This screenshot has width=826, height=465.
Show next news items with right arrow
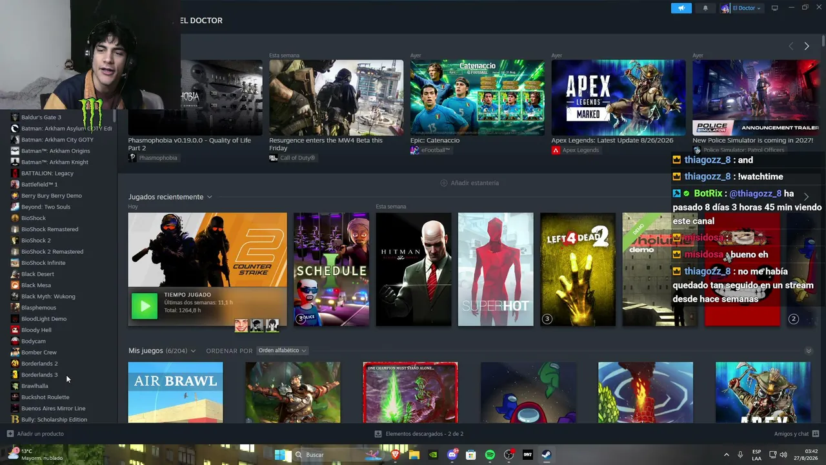tap(807, 46)
